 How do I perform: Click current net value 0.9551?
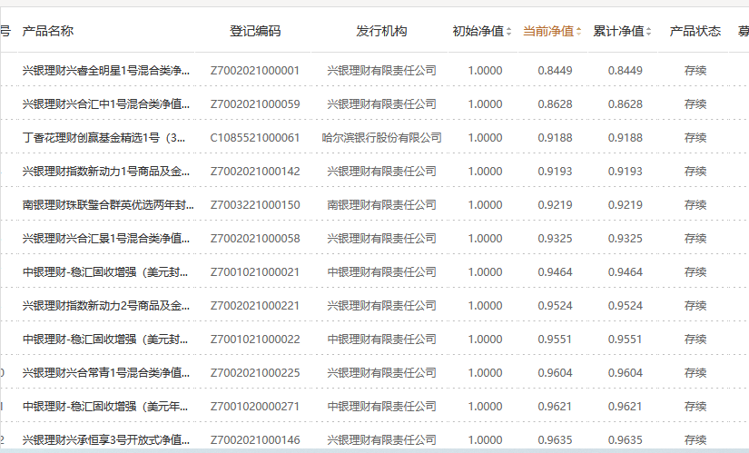[555, 340]
